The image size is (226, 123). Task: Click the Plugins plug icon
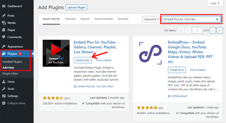[x=4, y=54]
